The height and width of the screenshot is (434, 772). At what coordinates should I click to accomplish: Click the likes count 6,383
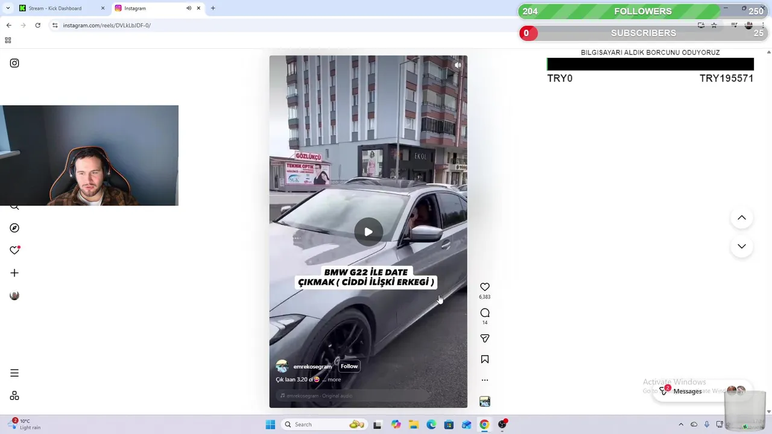coord(485,297)
